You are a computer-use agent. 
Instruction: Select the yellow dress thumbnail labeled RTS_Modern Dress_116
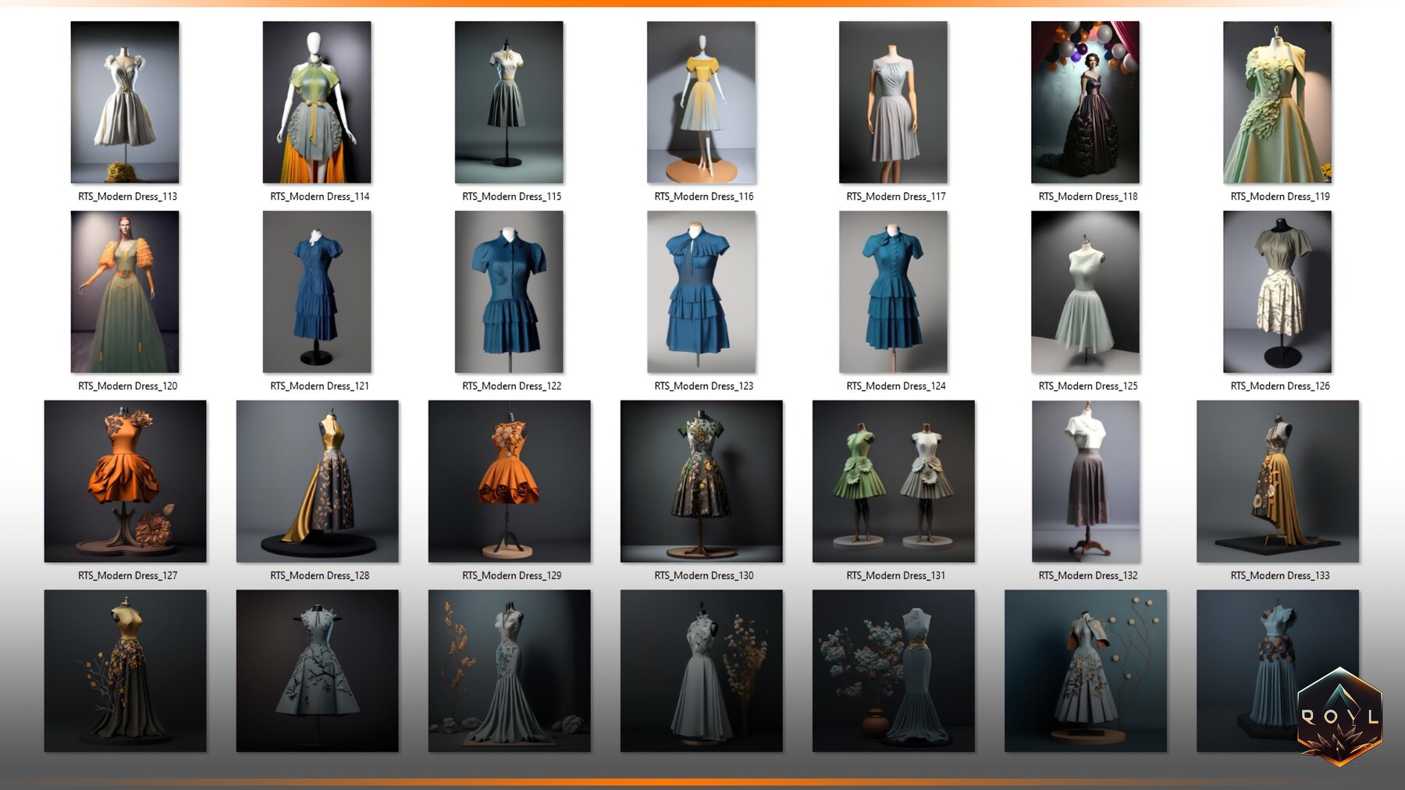[700, 101]
